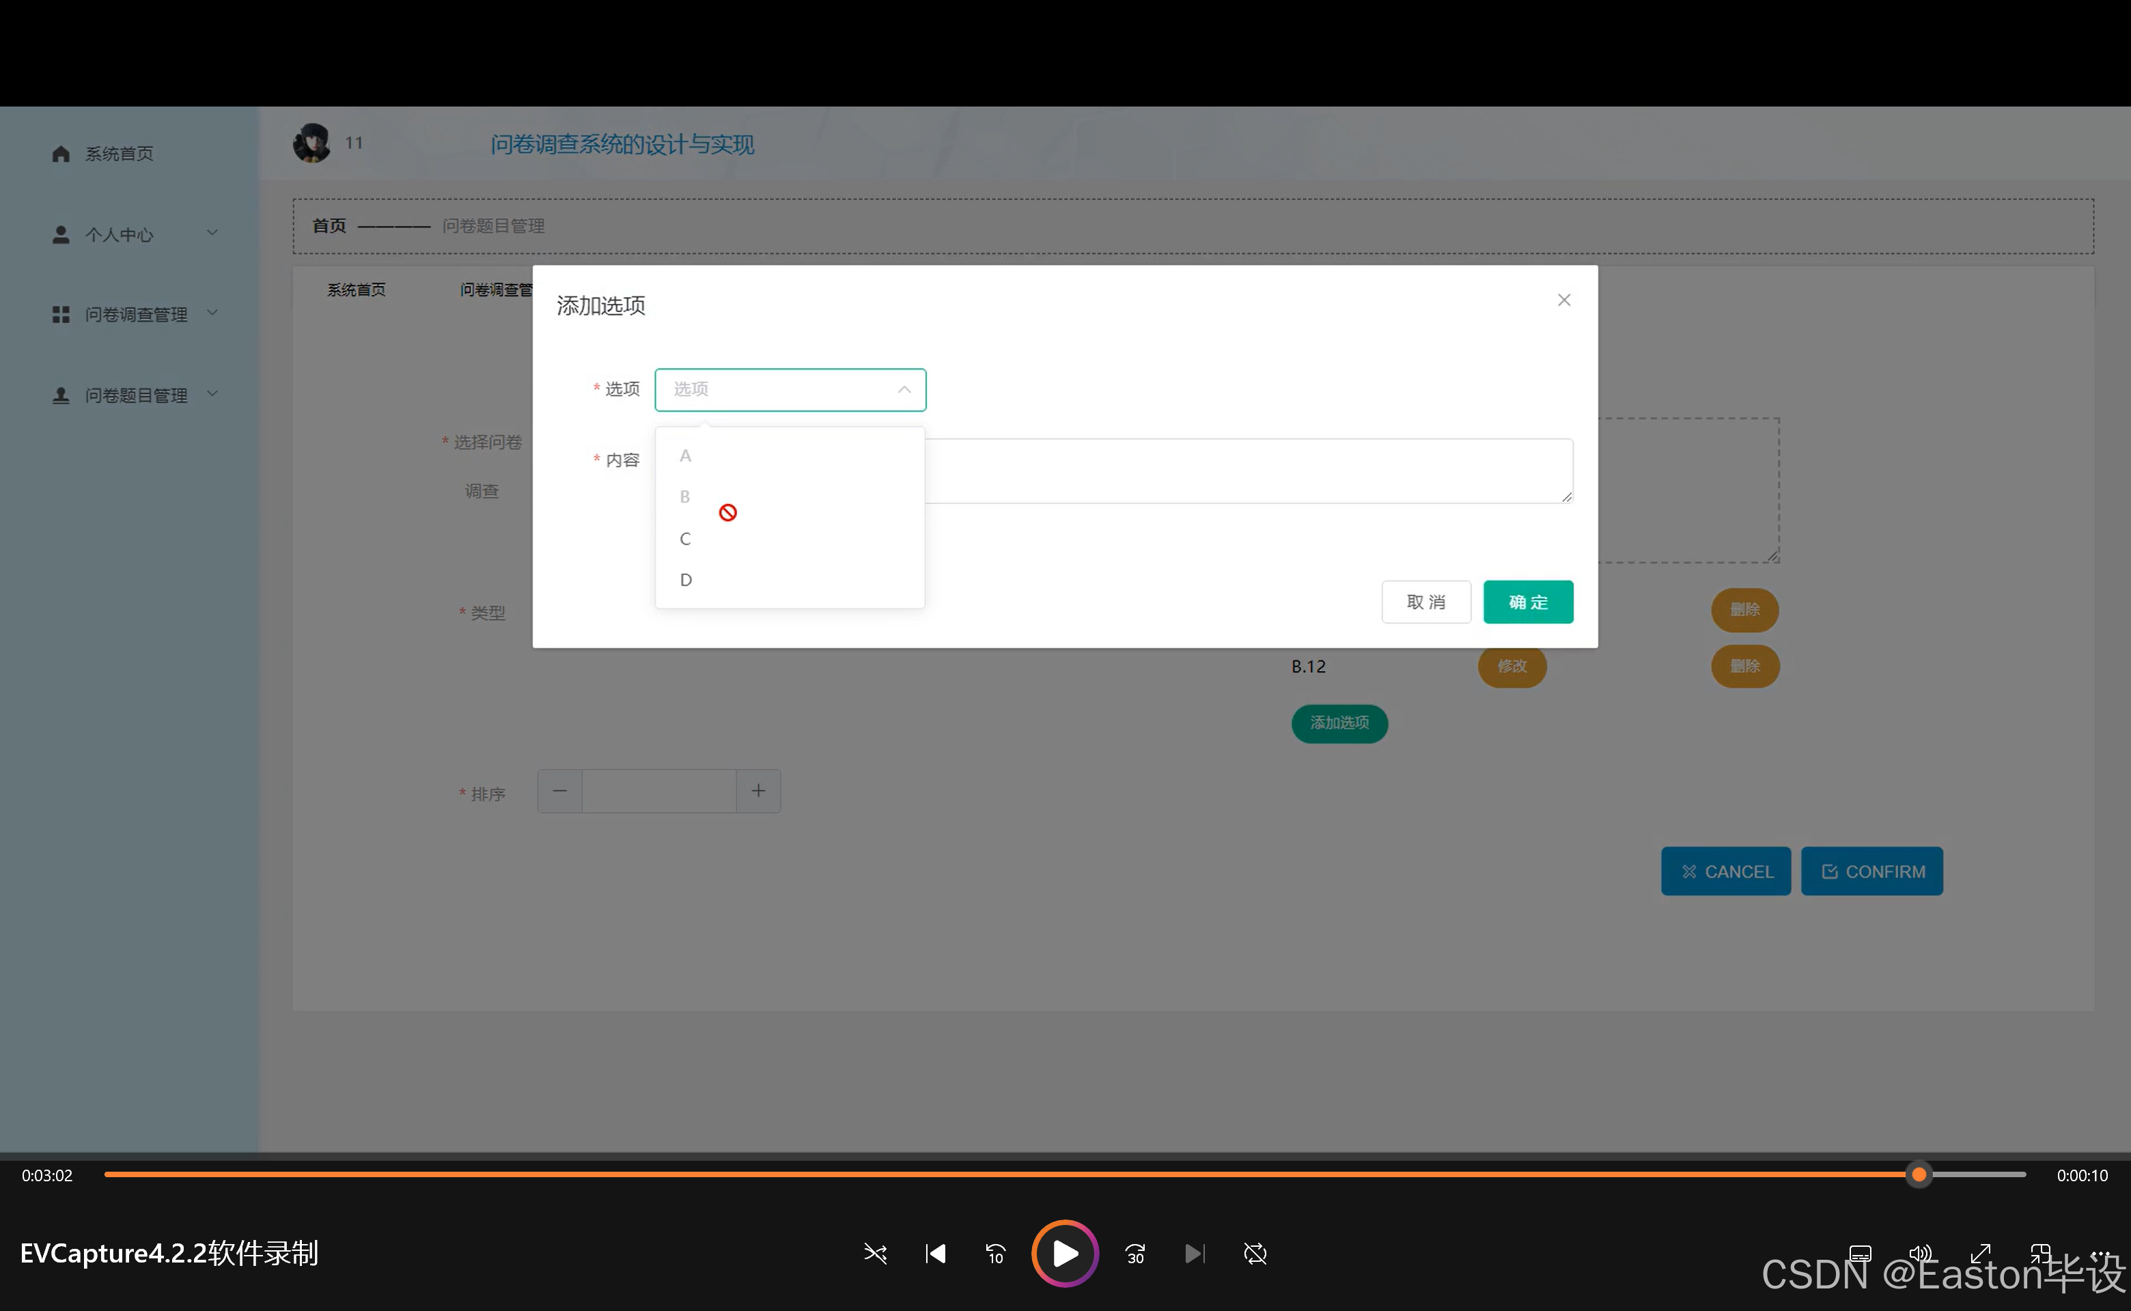Open subtitles captions icon
The width and height of the screenshot is (2131, 1311).
pyautogui.click(x=1861, y=1254)
